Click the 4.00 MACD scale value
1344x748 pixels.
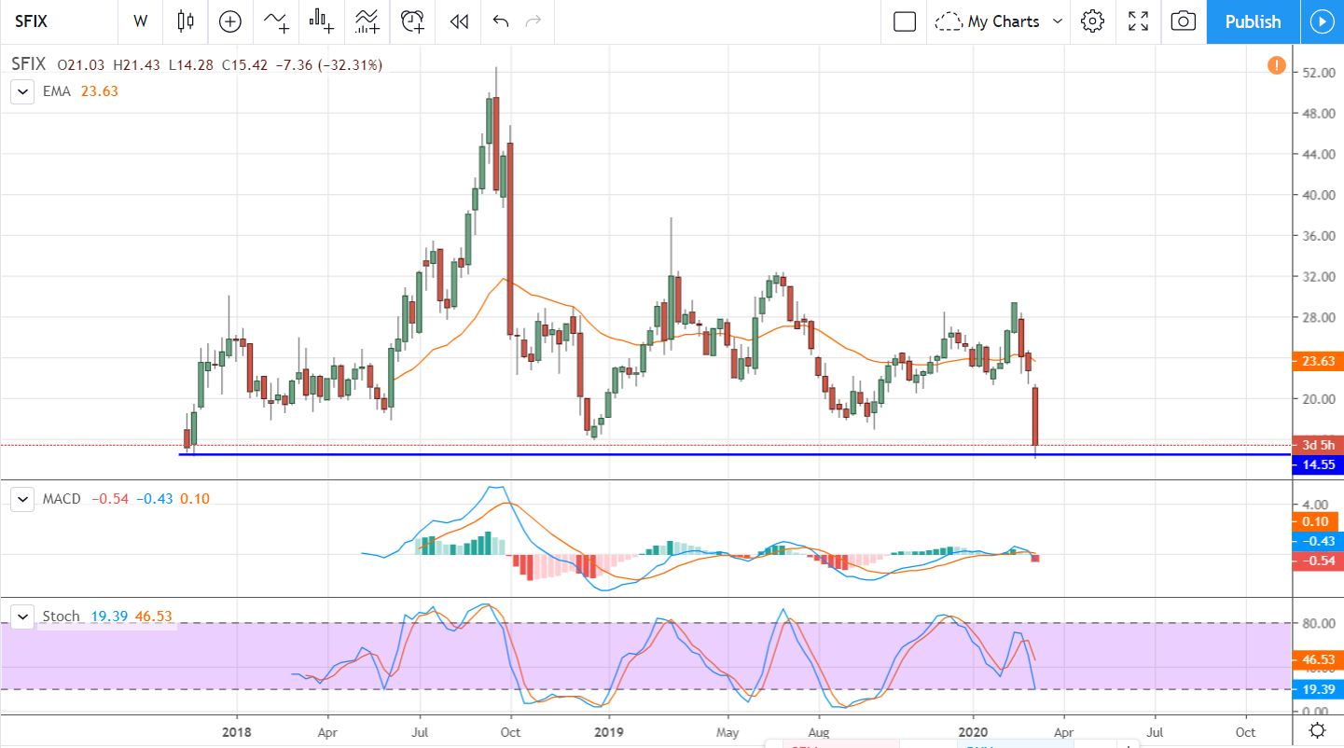1315,504
